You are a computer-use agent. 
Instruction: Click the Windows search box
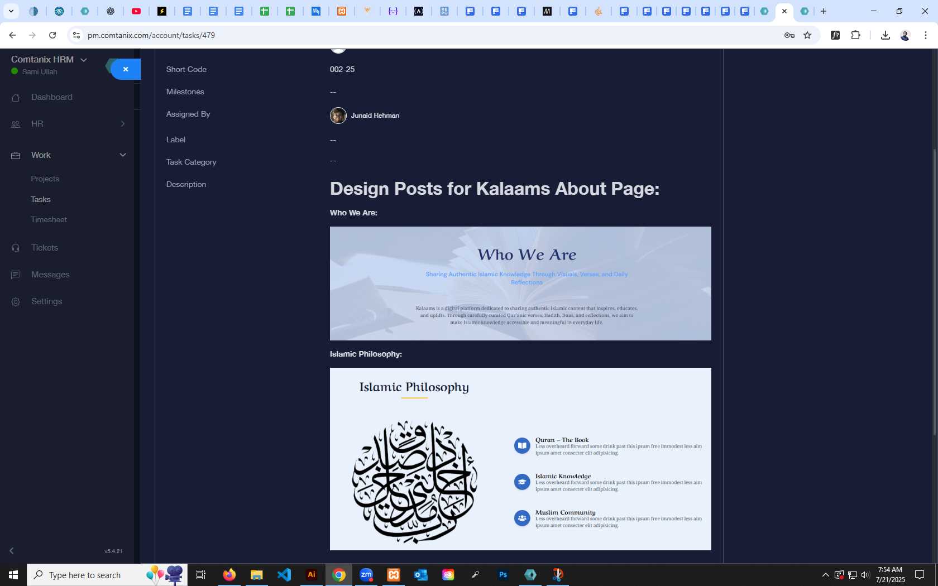pyautogui.click(x=107, y=575)
